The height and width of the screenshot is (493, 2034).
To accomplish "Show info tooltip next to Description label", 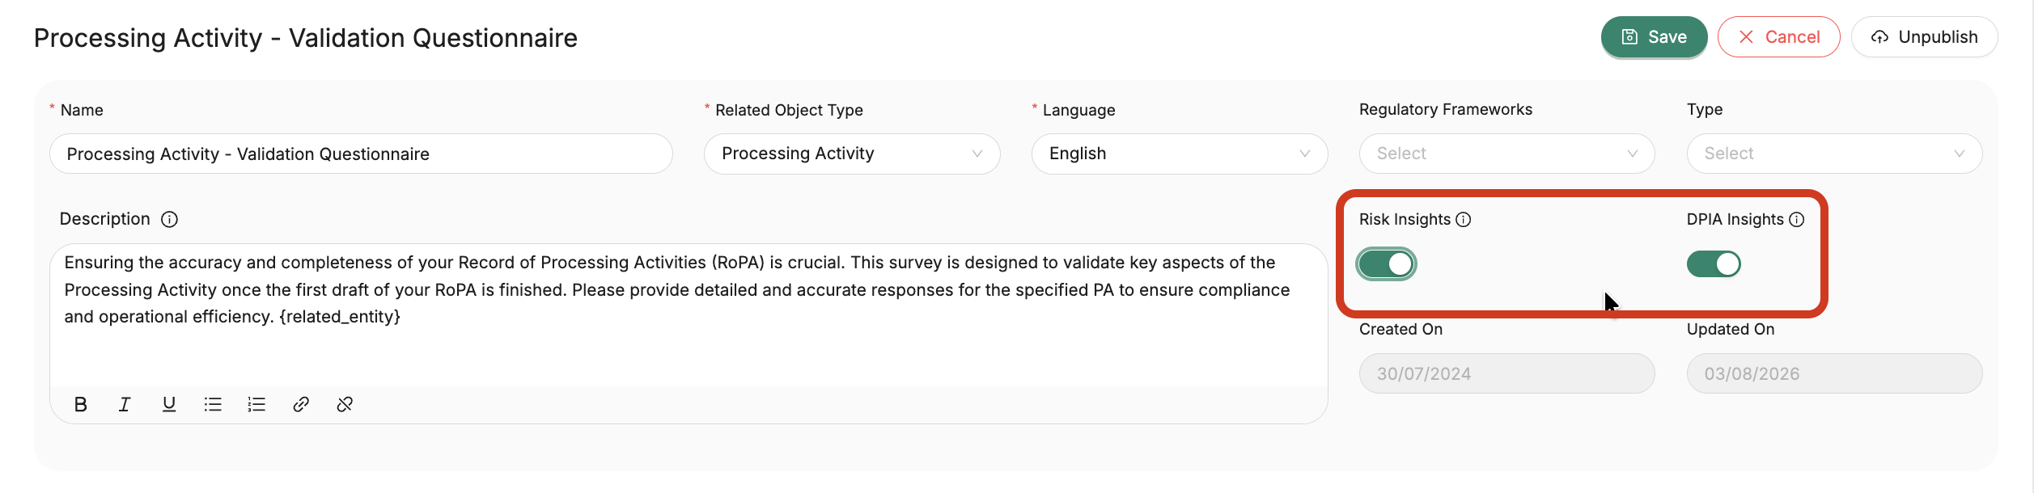I will [x=169, y=219].
